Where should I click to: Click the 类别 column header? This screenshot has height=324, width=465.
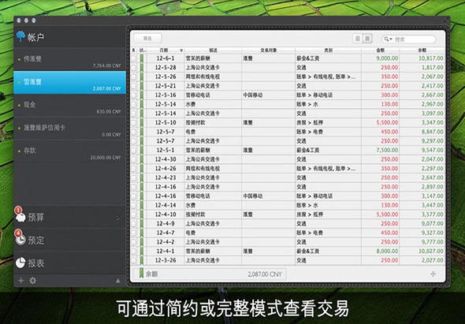[328, 50]
